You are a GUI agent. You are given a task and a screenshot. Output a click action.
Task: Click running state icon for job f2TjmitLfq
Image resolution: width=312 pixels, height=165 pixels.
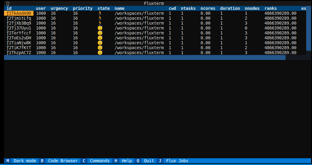[x=100, y=18]
